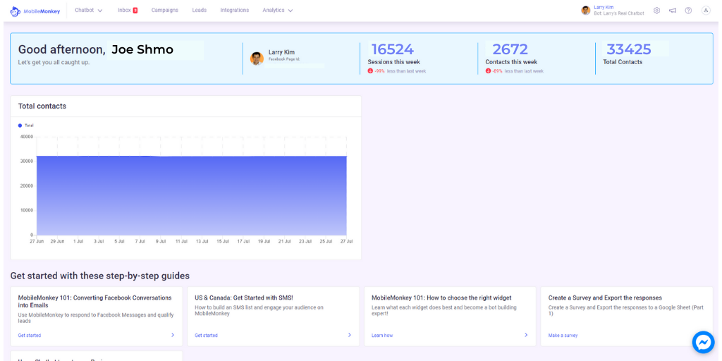Click the -99% sessions change value
The height and width of the screenshot is (361, 722).
pos(379,71)
